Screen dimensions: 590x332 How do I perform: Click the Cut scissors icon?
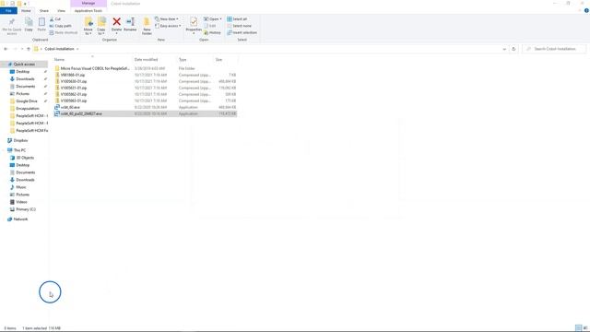click(x=52, y=19)
